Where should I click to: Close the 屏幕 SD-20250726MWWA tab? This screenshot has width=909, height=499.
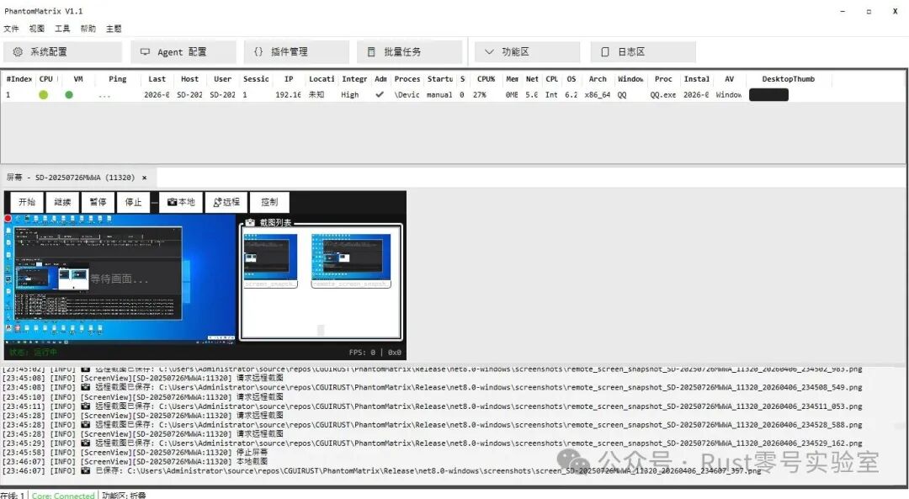coord(145,178)
